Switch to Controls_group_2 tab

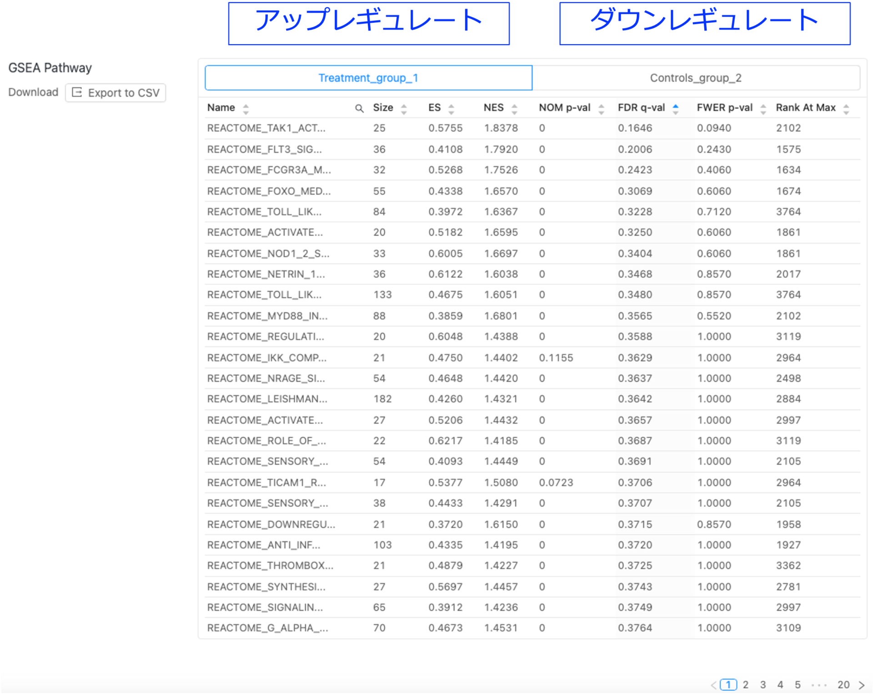(696, 78)
